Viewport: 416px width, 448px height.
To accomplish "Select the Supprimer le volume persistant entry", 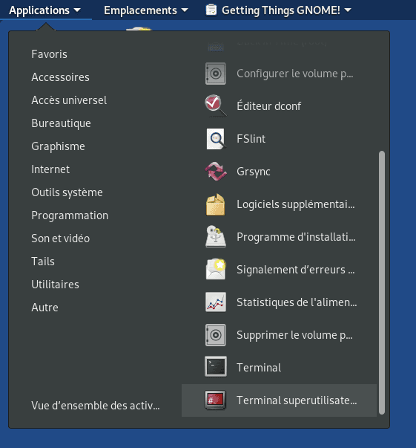I will coord(279,335).
